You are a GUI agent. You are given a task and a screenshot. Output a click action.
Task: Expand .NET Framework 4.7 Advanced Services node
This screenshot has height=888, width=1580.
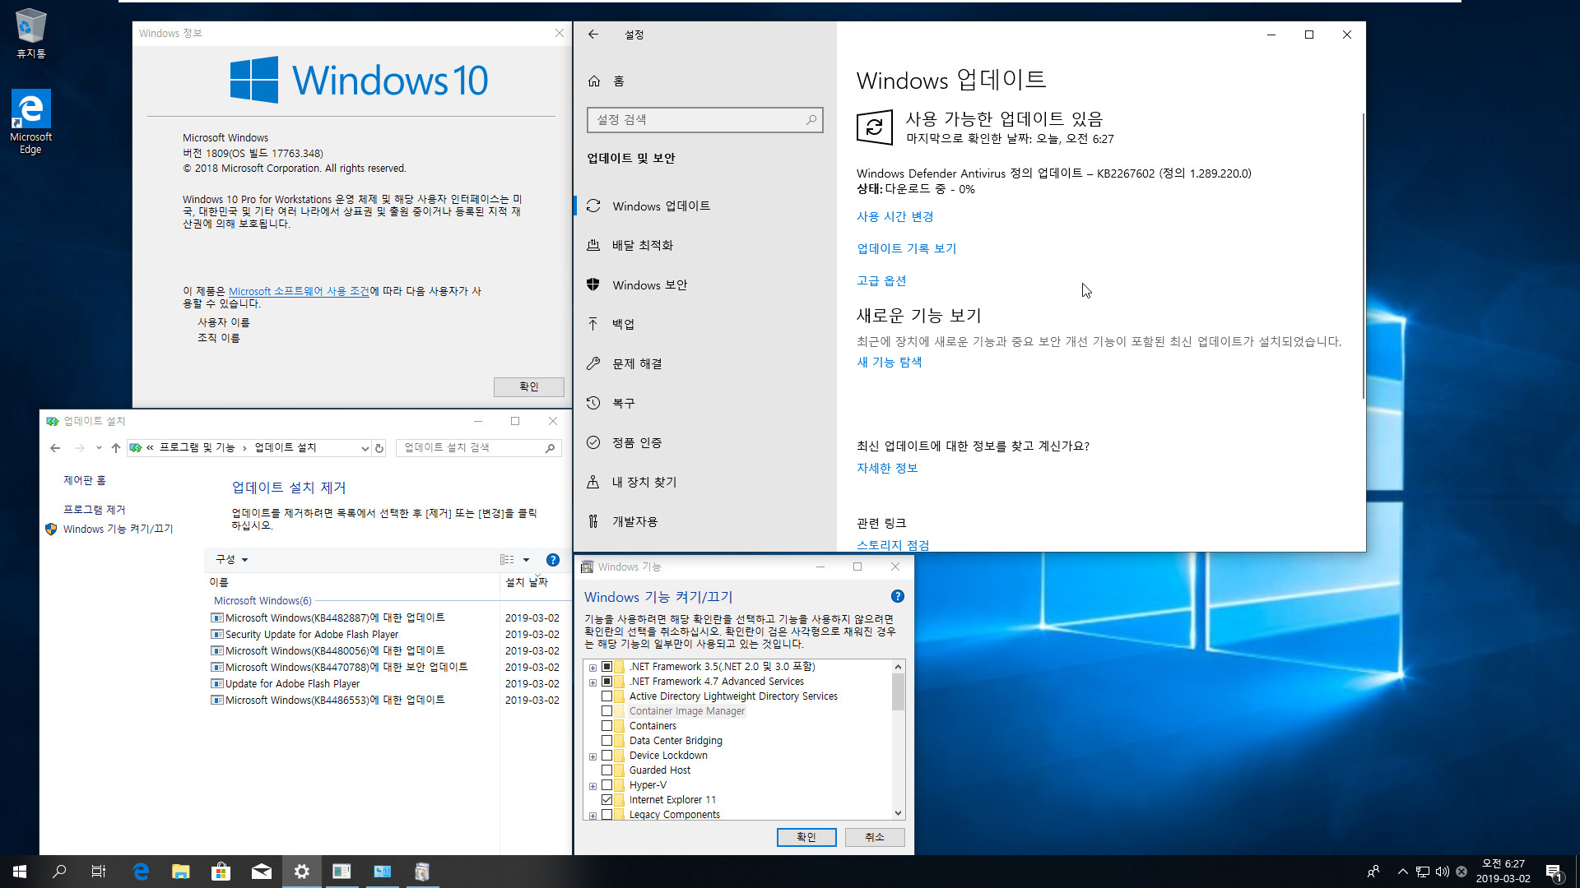click(x=592, y=682)
